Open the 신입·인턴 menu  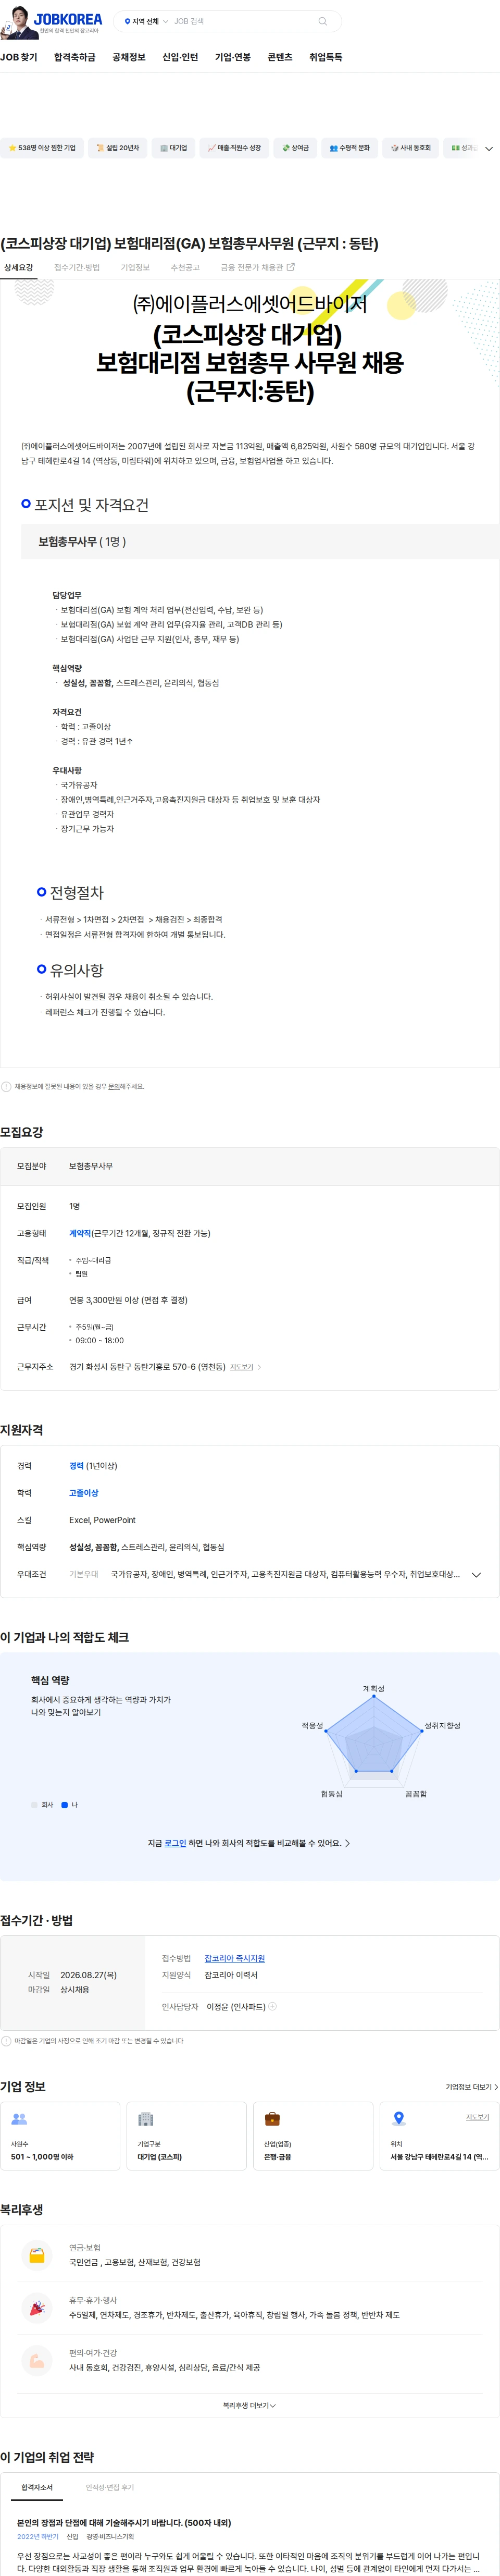click(180, 57)
